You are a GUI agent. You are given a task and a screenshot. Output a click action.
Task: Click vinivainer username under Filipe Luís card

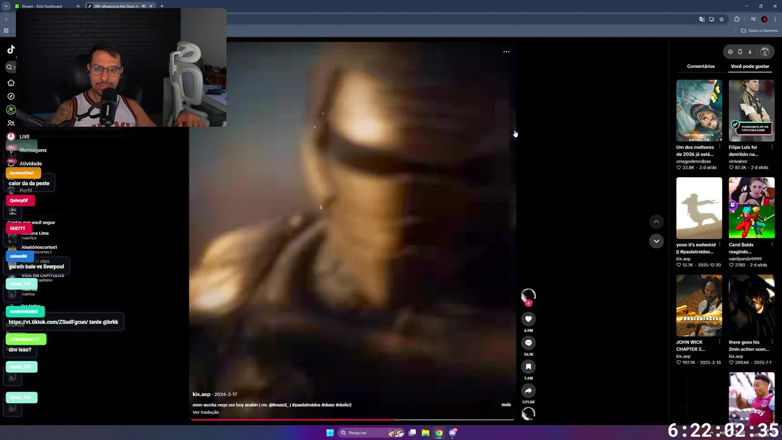(x=738, y=161)
